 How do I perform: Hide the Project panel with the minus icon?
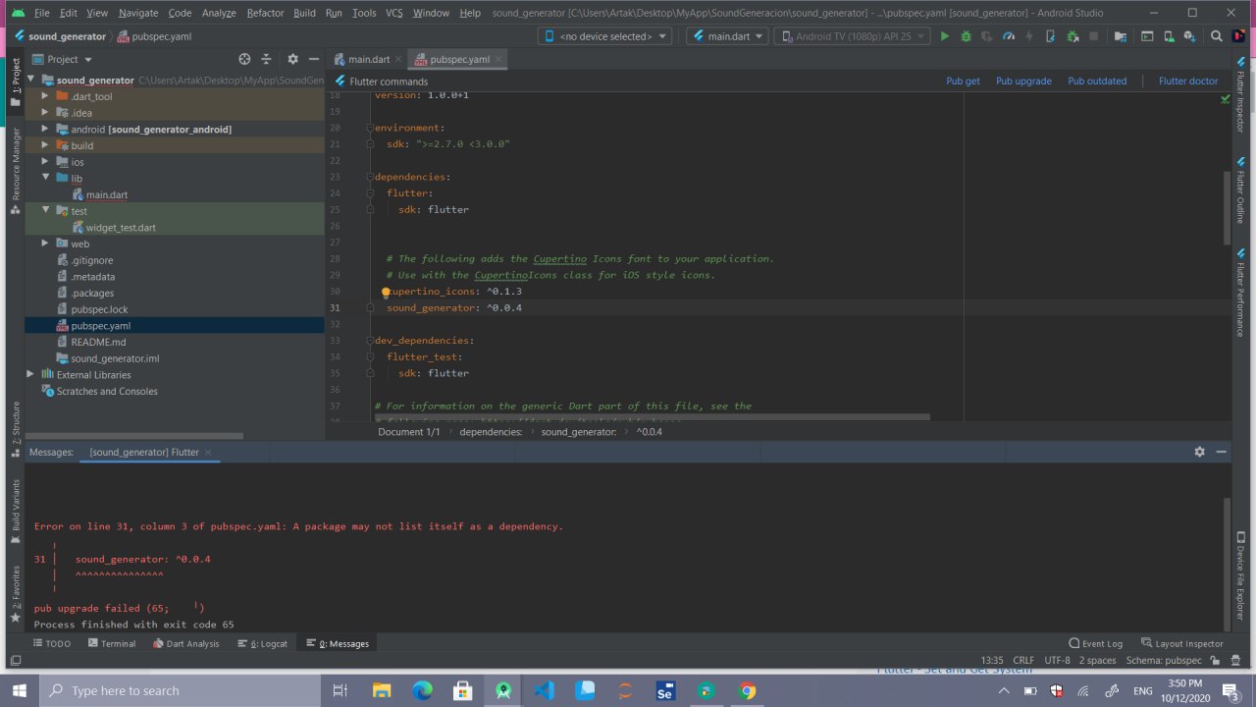point(313,59)
